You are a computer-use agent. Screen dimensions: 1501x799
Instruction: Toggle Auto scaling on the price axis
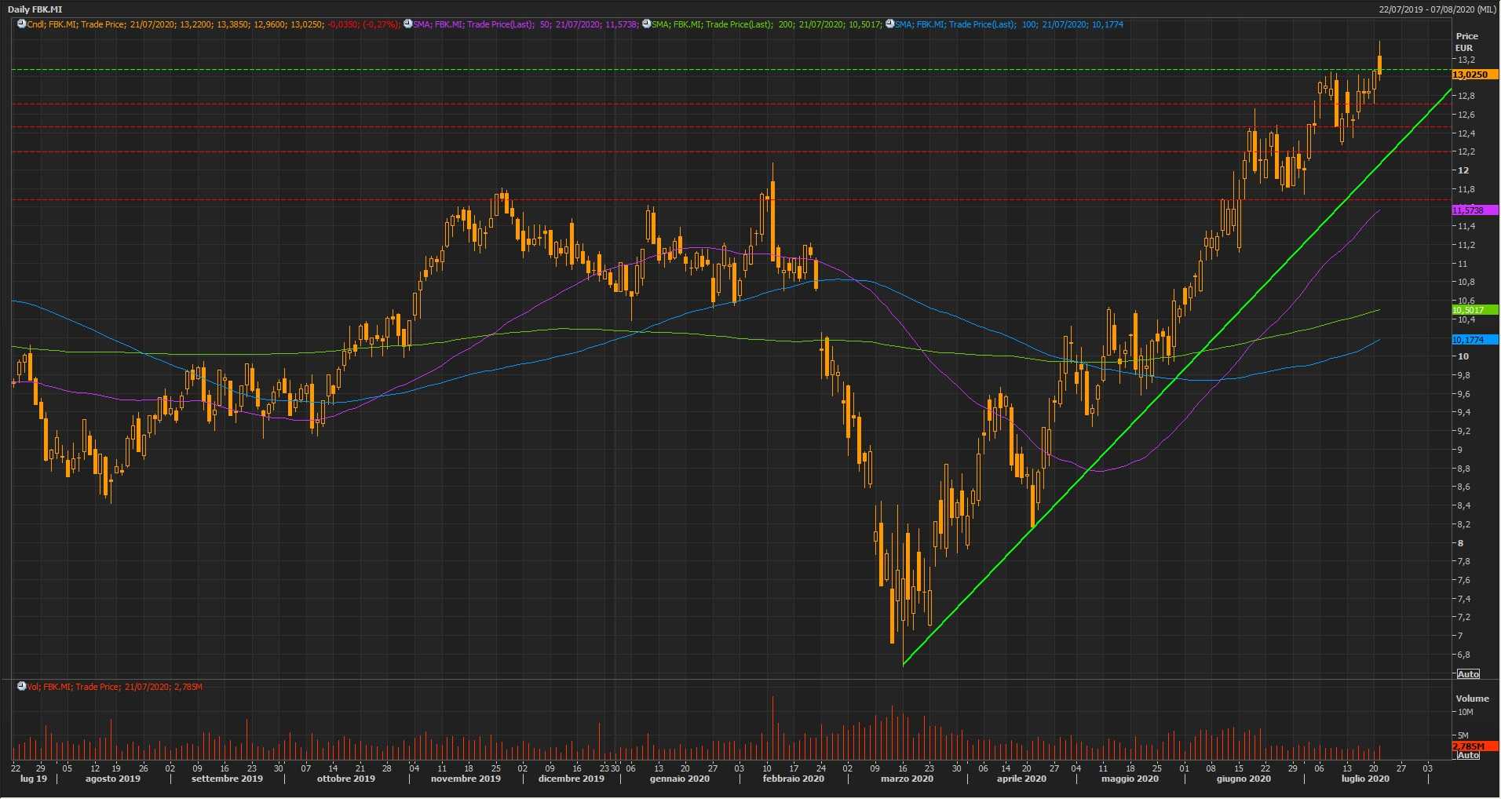click(x=1467, y=674)
